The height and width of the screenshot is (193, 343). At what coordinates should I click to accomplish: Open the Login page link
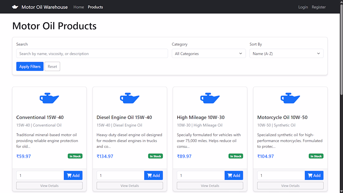[x=303, y=7]
